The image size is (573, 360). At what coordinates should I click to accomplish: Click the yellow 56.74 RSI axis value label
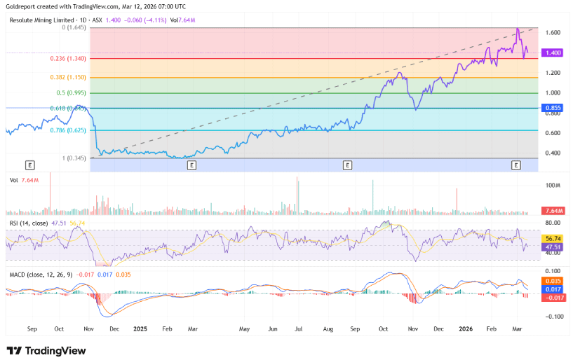554,238
